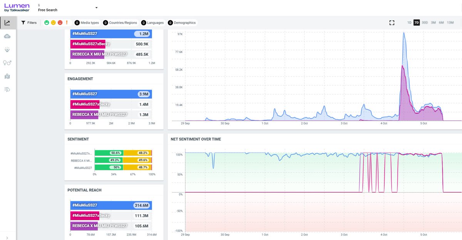
Task: Filter by positive green smiley sentiment
Action: point(47,23)
